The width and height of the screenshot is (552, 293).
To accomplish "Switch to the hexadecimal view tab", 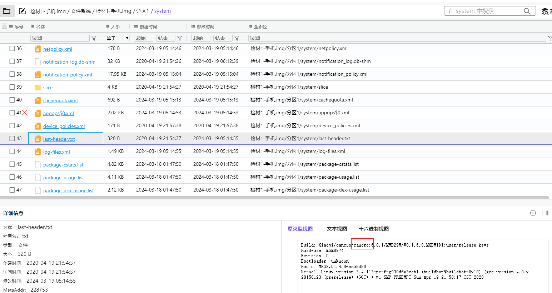I will [374, 229].
